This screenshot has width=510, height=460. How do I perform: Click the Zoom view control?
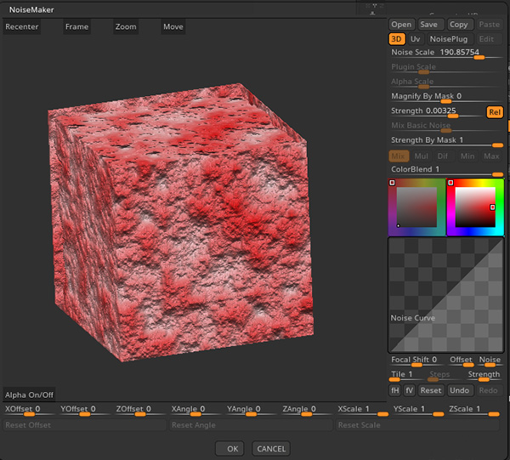126,26
